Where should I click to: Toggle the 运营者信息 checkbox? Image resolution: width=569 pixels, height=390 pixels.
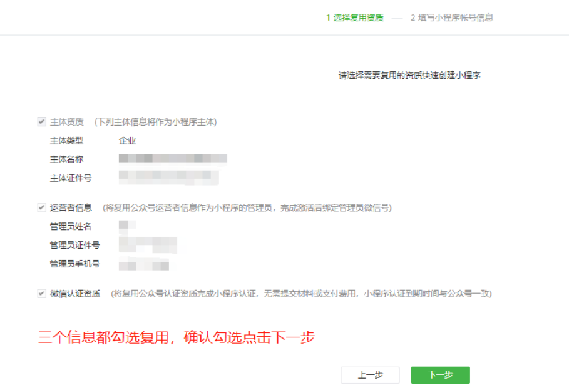[42, 207]
